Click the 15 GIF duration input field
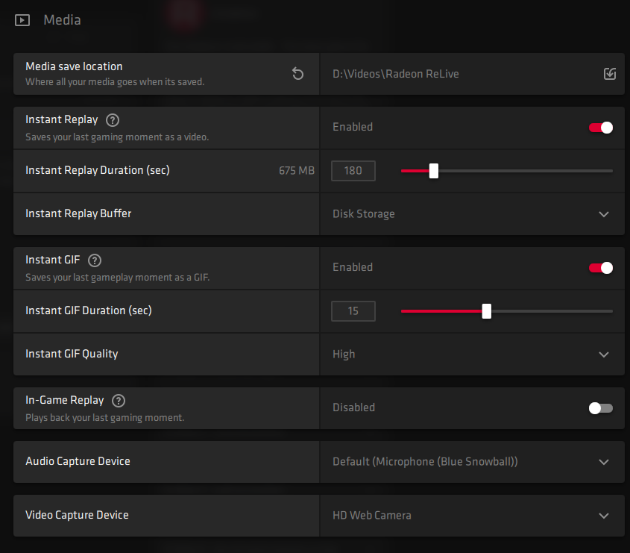This screenshot has height=553, width=630. click(x=353, y=311)
